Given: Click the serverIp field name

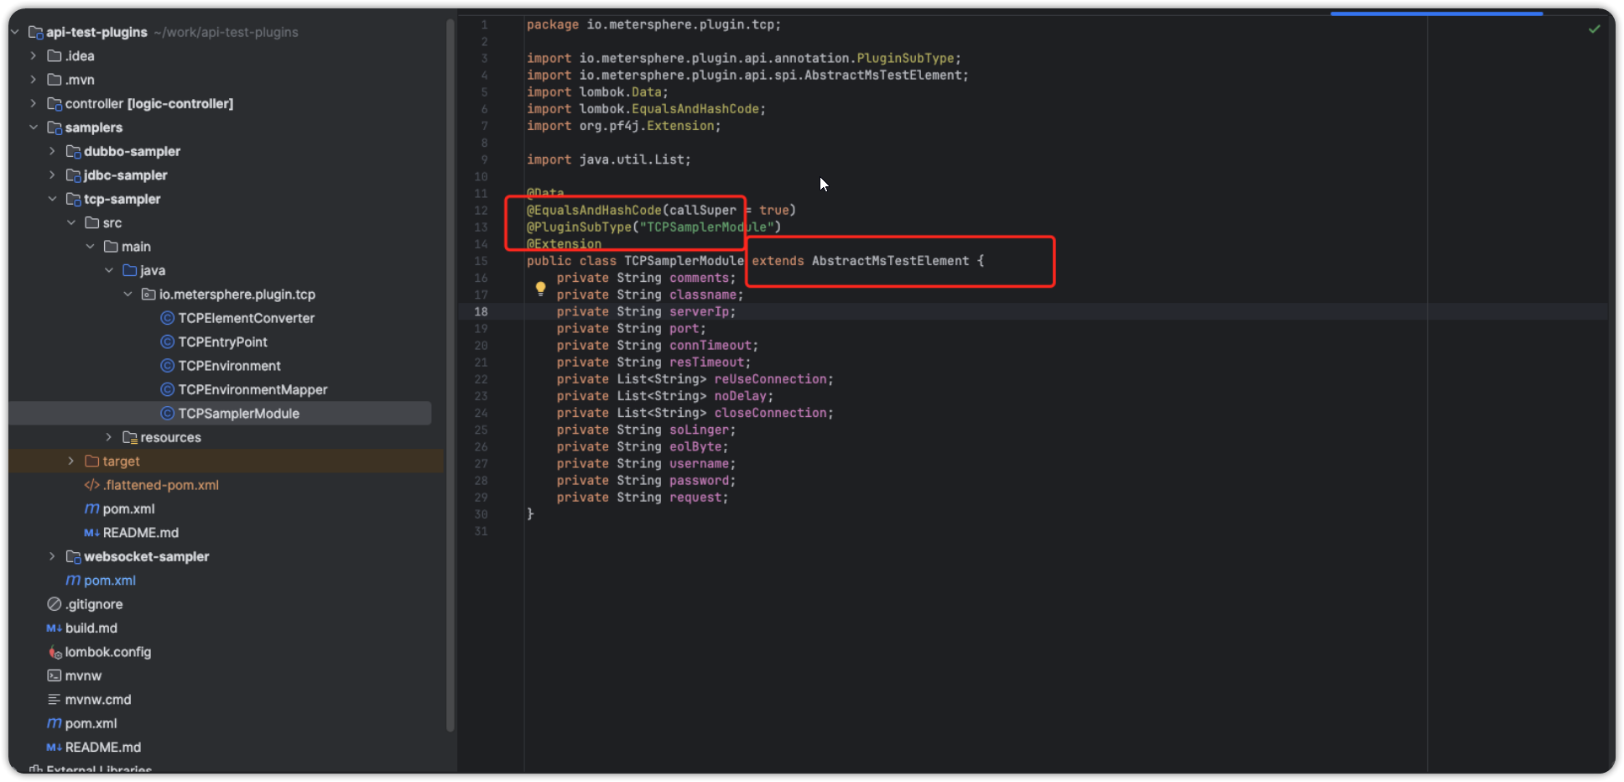Looking at the screenshot, I should tap(699, 311).
